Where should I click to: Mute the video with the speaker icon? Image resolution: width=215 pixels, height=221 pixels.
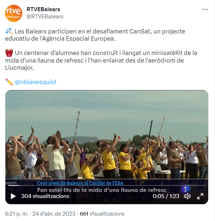click(187, 196)
